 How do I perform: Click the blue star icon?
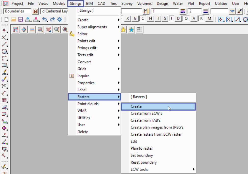click(x=131, y=30)
